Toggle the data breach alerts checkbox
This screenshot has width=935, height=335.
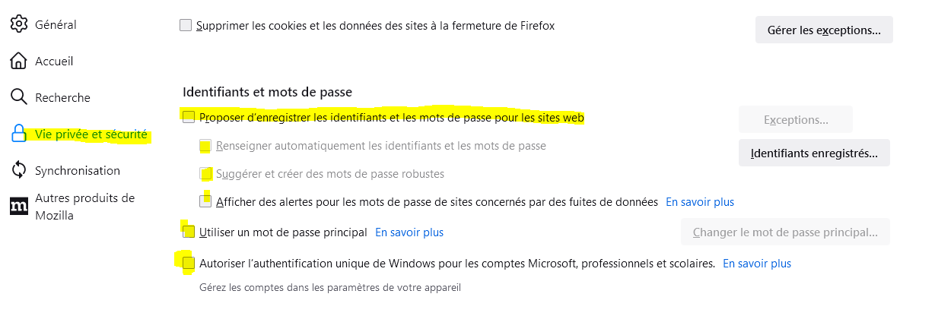205,202
